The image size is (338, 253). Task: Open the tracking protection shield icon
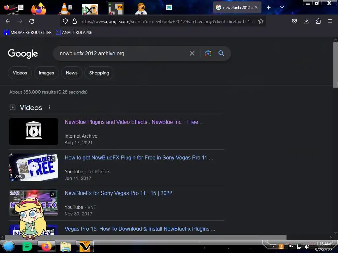point(65,21)
